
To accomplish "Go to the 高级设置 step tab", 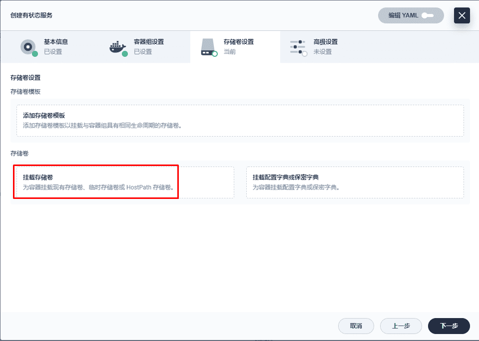I will [x=325, y=47].
